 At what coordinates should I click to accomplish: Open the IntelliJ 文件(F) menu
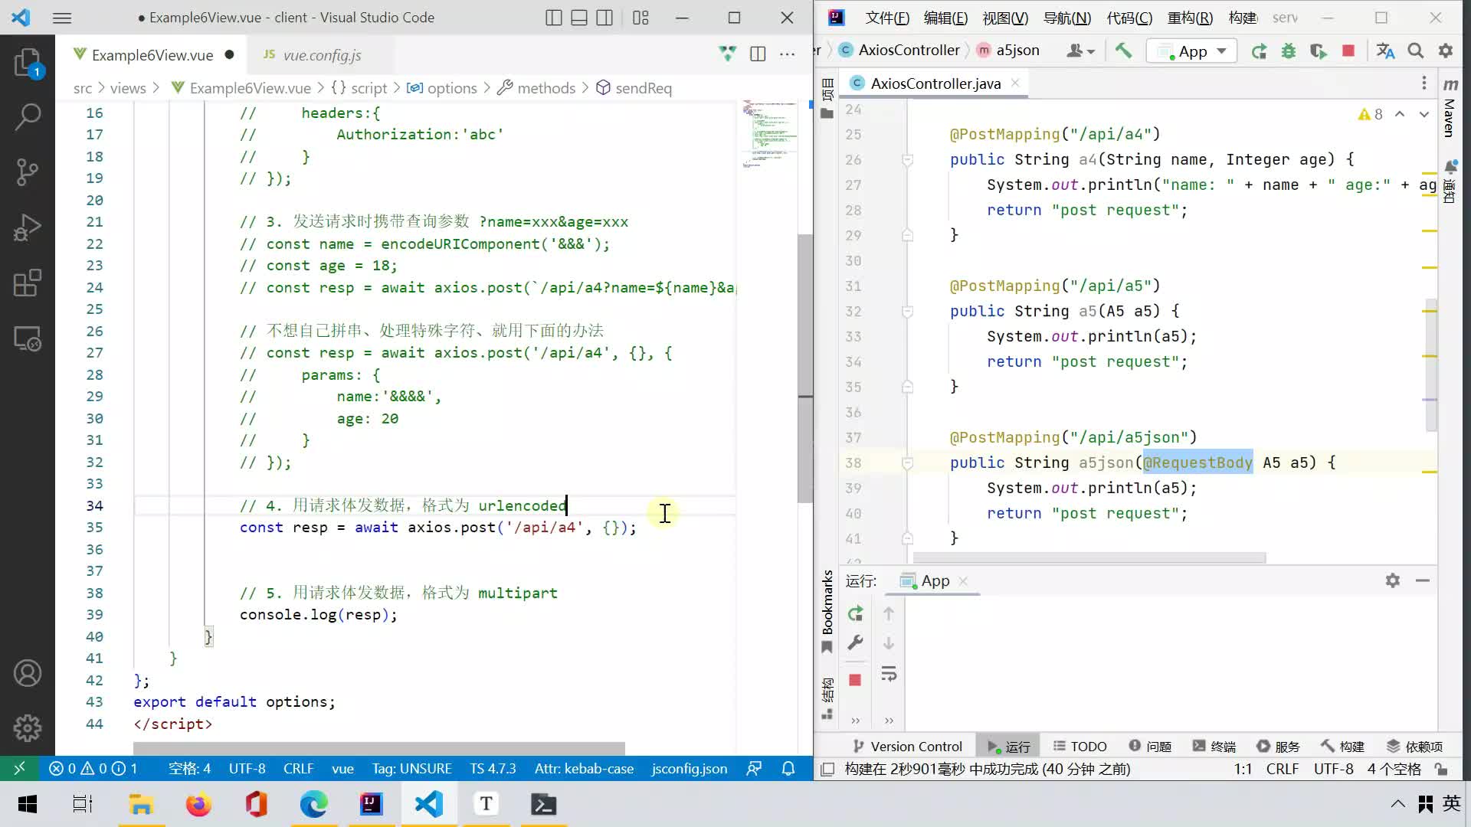[x=887, y=18]
